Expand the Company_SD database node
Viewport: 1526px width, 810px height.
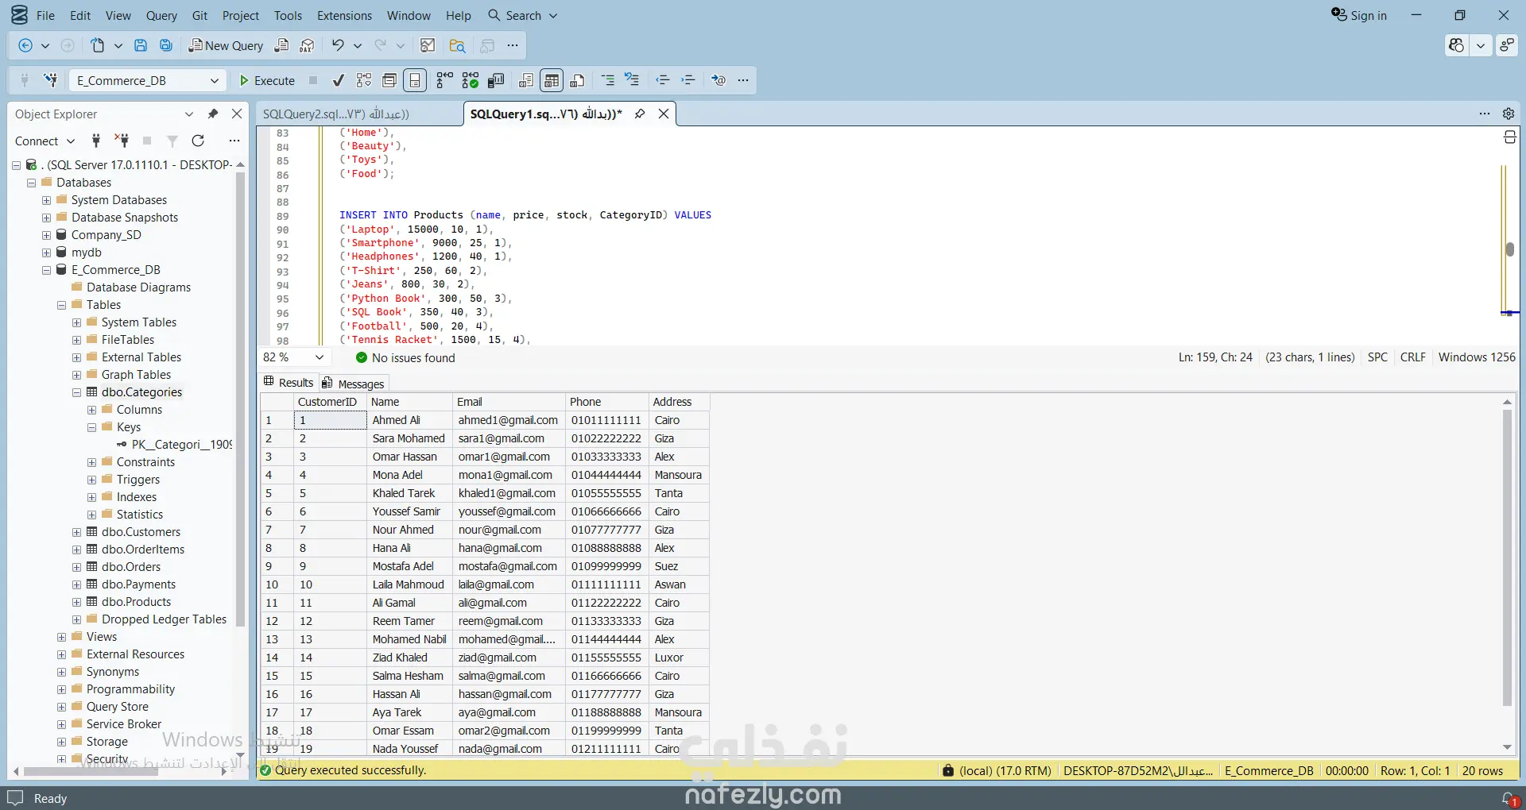(46, 235)
